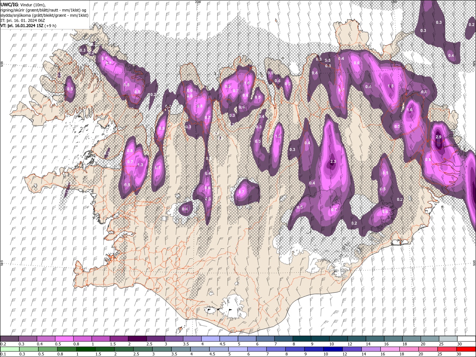
Task: Click the 20W longitude label
Action: click(198, 2)
